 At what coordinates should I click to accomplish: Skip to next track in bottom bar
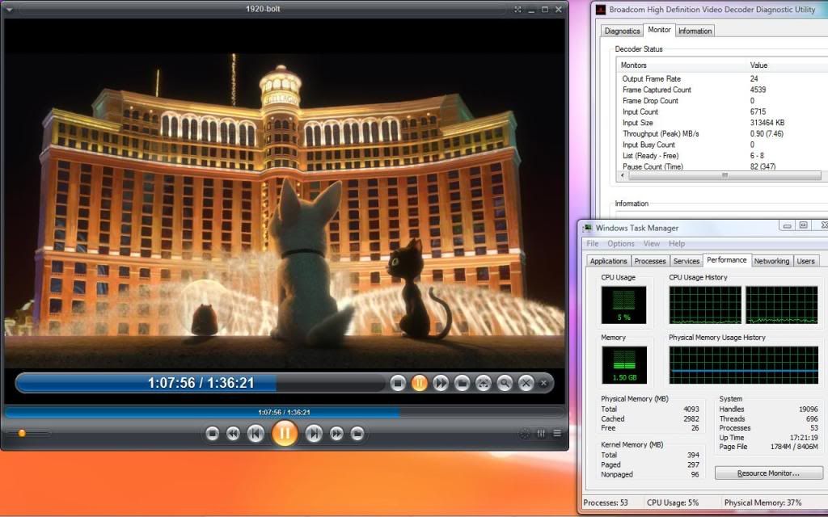tap(315, 434)
